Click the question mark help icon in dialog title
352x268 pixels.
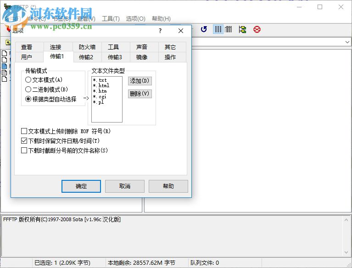pos(160,31)
